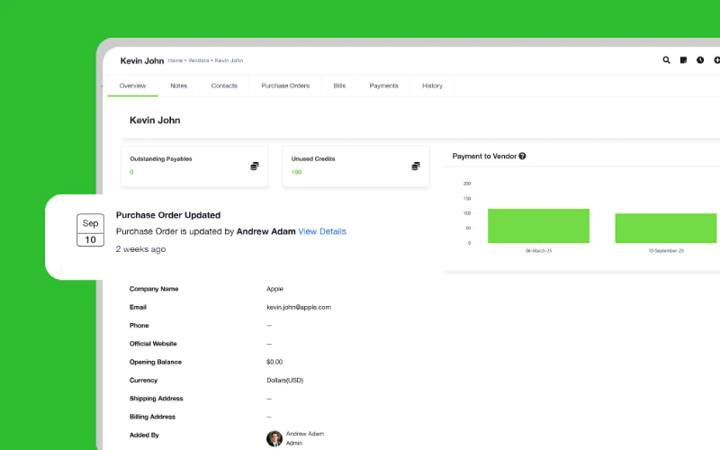
Task: Go to the Purchase Orders tab
Action: click(x=285, y=85)
